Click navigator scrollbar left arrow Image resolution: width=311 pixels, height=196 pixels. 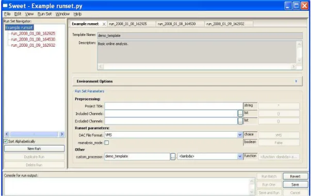pos(7,134)
